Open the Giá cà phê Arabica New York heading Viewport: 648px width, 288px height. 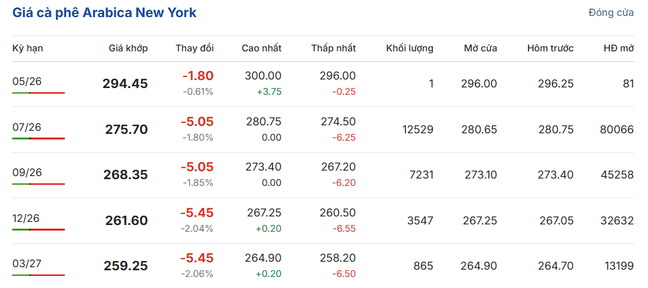[x=105, y=13]
